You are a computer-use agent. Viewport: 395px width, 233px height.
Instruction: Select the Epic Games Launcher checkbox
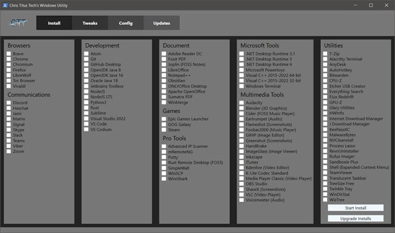[x=164, y=119]
